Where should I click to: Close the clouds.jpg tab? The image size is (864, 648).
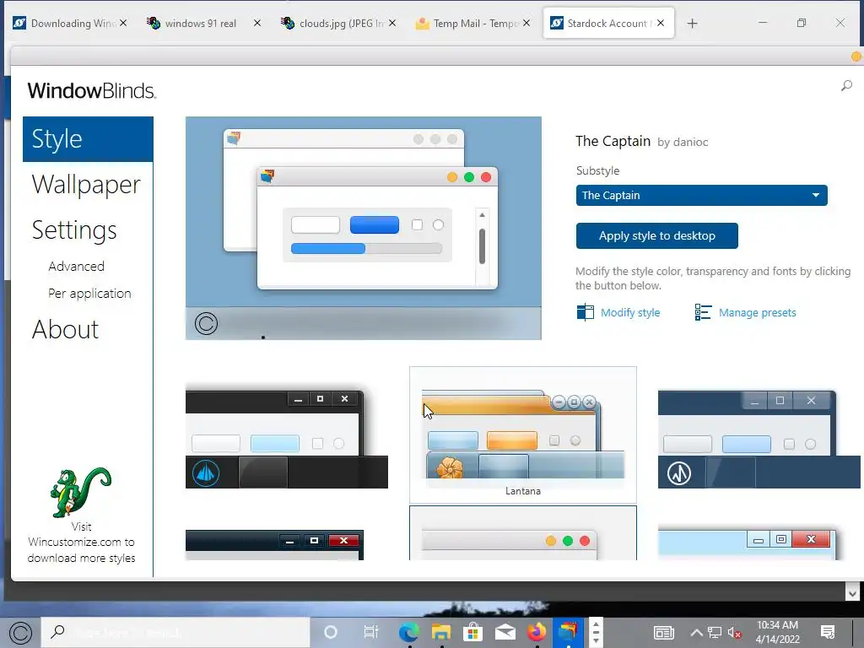coord(392,23)
